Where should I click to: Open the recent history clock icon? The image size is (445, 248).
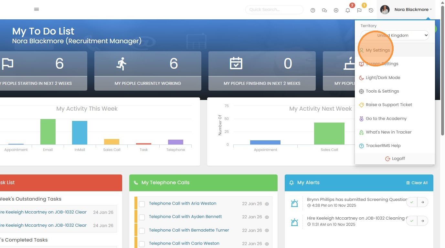tap(371, 10)
